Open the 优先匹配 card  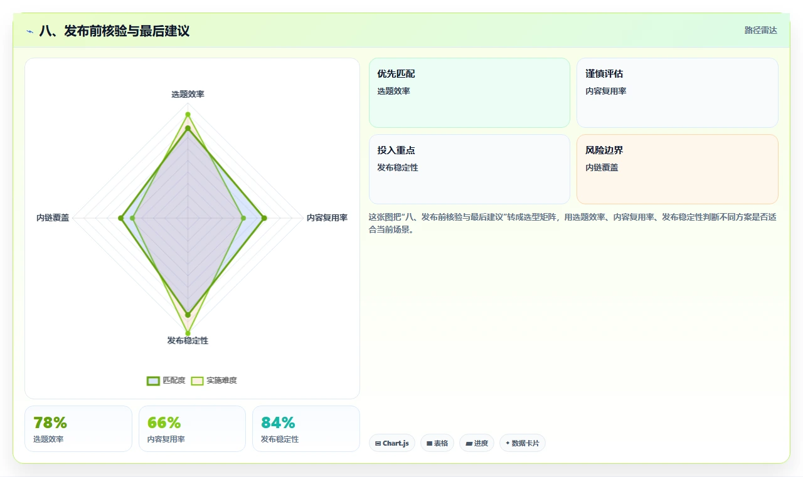coord(469,93)
